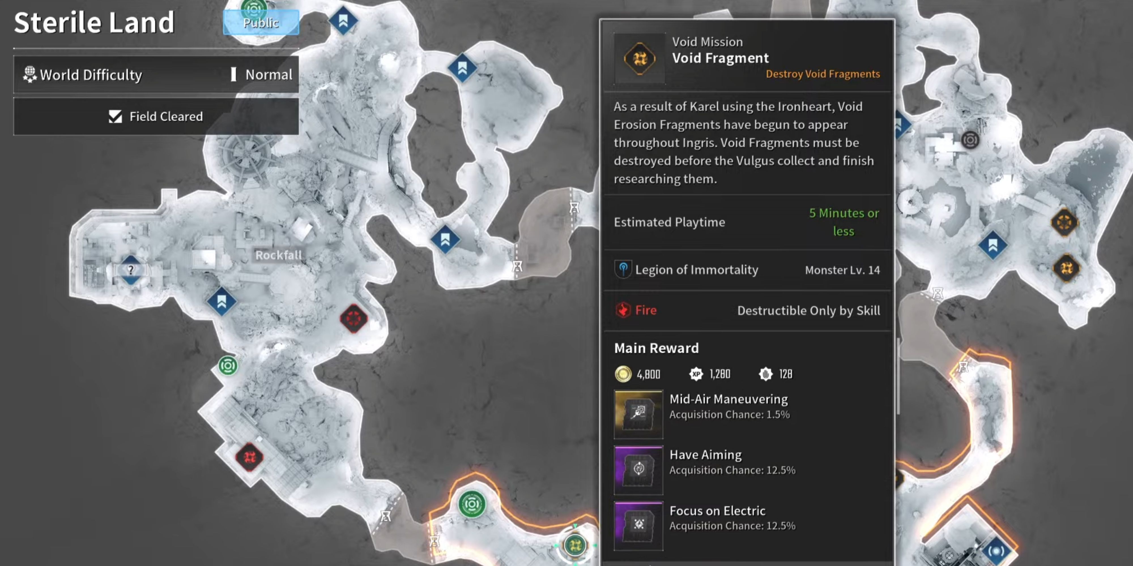Screen dimensions: 1133x566
Task: Select the green outpost icon on the west path
Action: pyautogui.click(x=228, y=366)
